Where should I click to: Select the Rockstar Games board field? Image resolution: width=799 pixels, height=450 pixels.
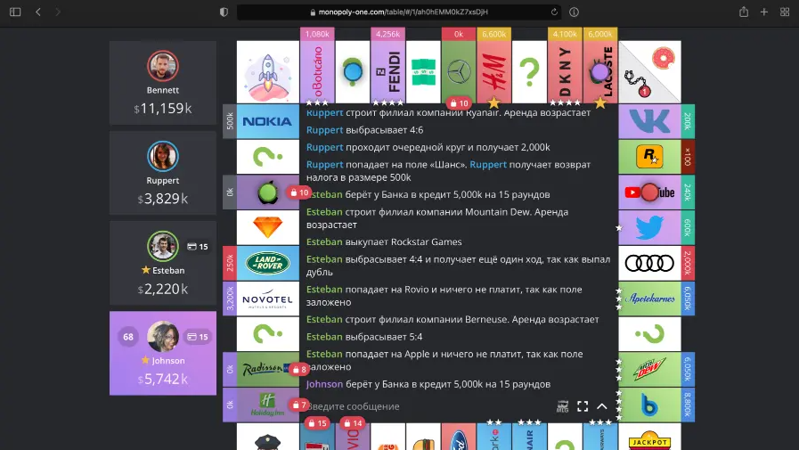pyautogui.click(x=649, y=157)
